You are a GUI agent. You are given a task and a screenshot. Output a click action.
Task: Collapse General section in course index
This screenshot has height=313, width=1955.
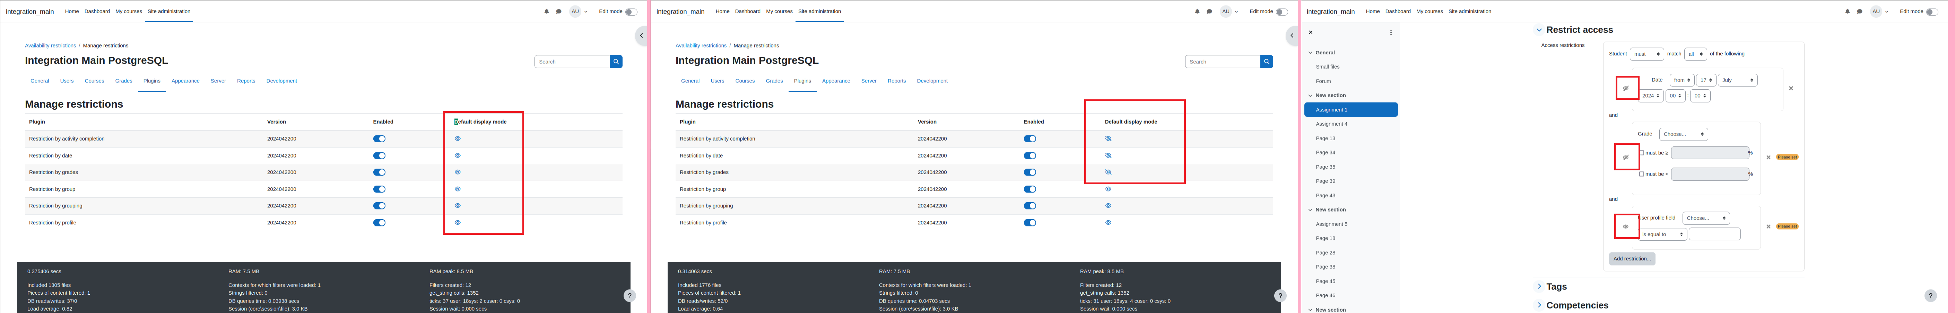coord(1310,53)
